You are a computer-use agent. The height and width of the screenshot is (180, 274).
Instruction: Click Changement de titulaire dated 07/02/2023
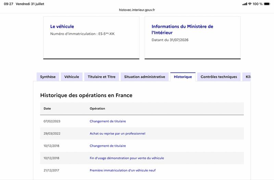tap(108, 121)
